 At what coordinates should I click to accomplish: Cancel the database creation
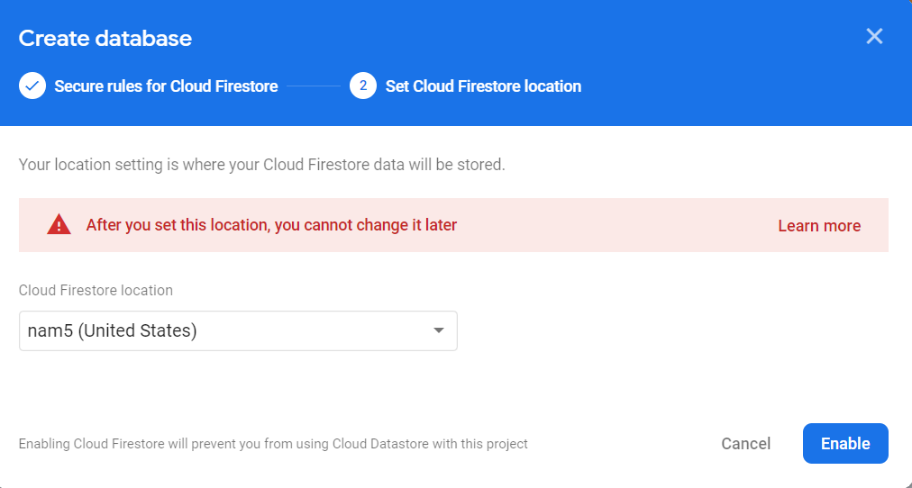tap(745, 444)
